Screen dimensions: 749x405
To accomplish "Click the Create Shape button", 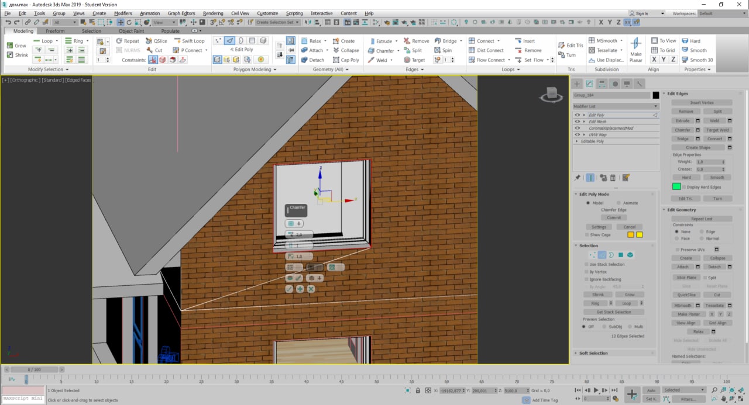I will [698, 147].
